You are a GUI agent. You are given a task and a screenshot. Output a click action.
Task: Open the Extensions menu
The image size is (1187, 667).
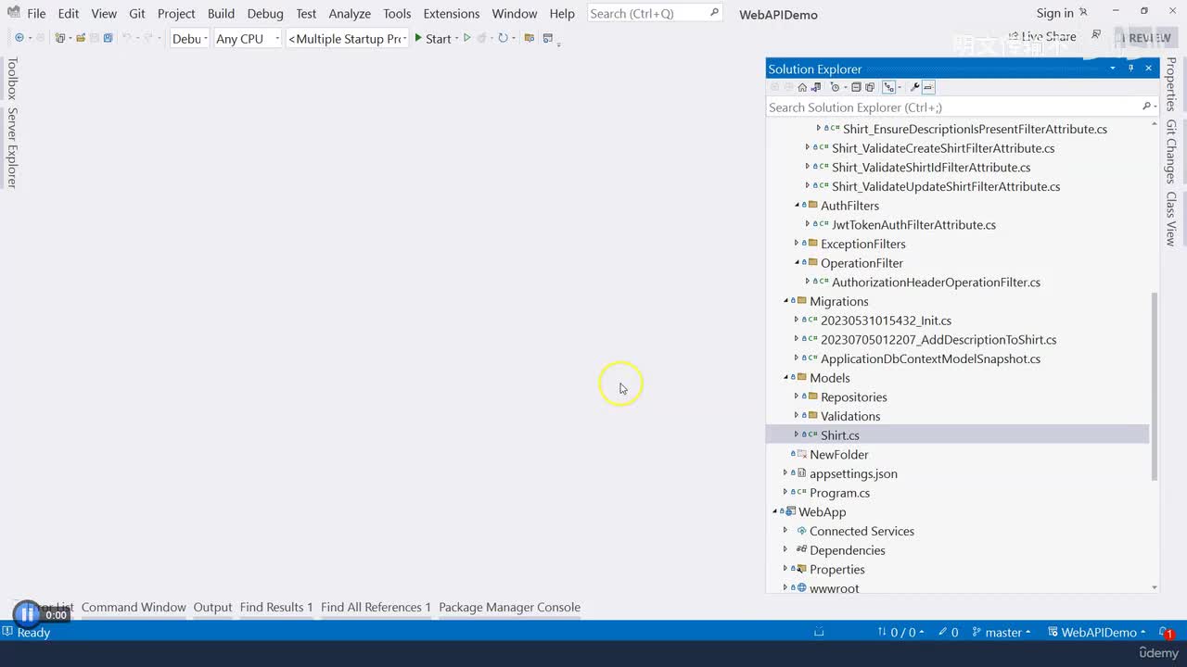coord(452,13)
